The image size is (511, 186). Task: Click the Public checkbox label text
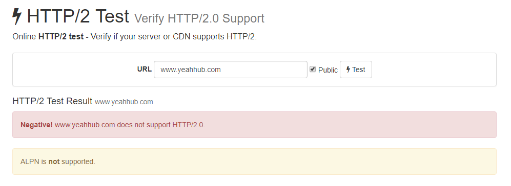pos(328,70)
